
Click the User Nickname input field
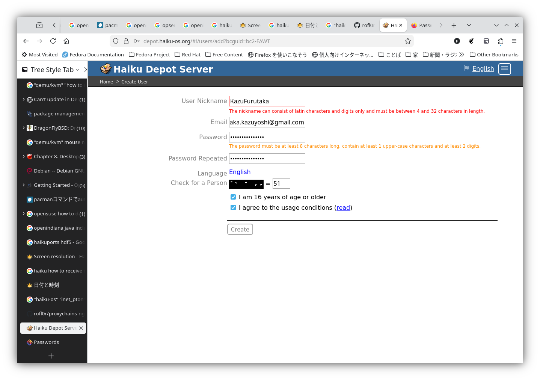[x=267, y=101]
